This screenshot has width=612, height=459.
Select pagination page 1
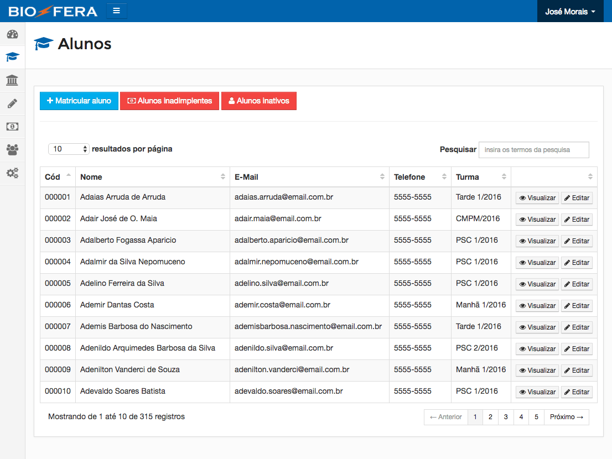coord(475,417)
